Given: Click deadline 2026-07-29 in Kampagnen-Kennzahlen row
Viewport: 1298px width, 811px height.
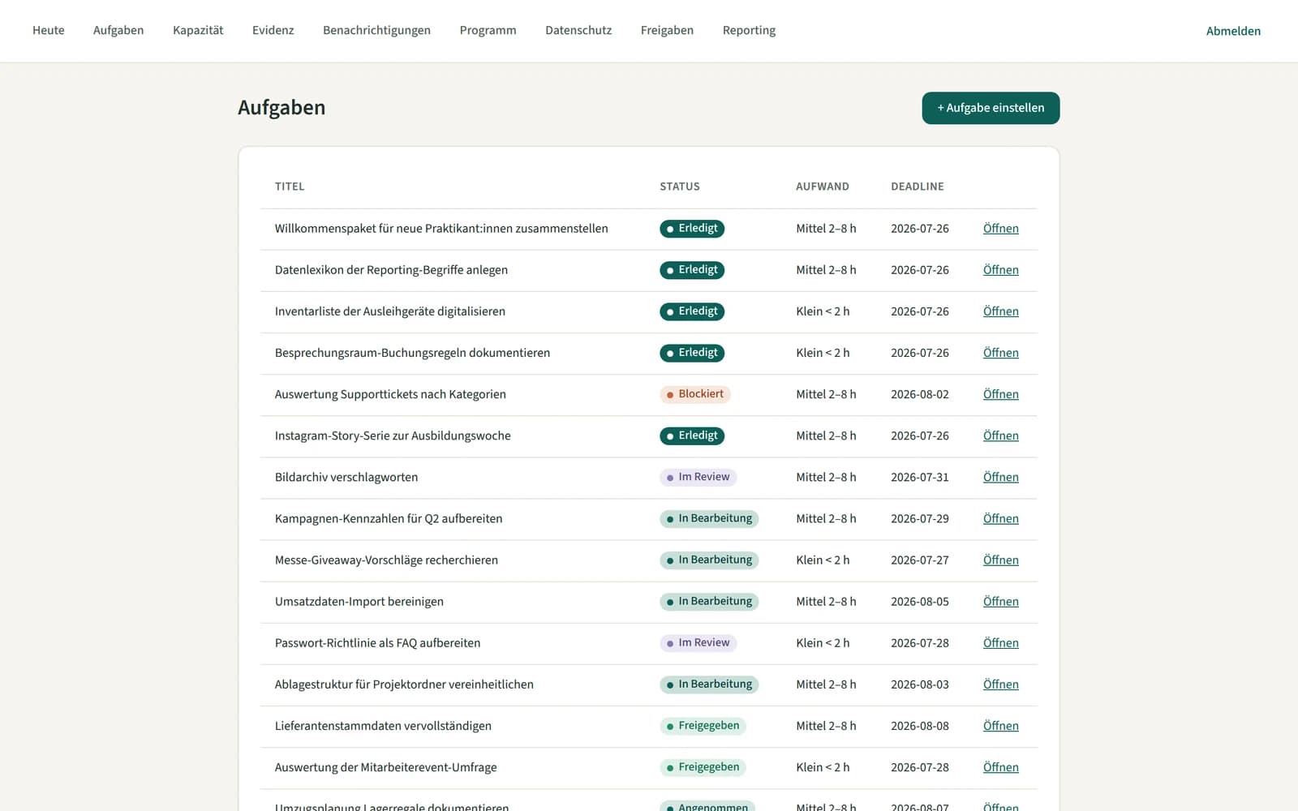Looking at the screenshot, I should pyautogui.click(x=920, y=519).
